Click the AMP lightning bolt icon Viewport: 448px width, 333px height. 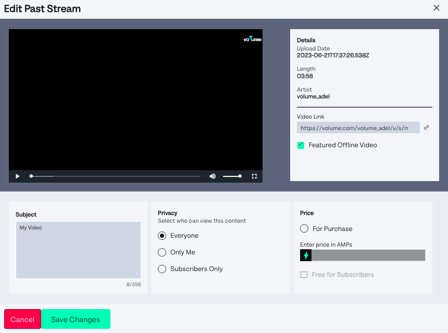[306, 255]
